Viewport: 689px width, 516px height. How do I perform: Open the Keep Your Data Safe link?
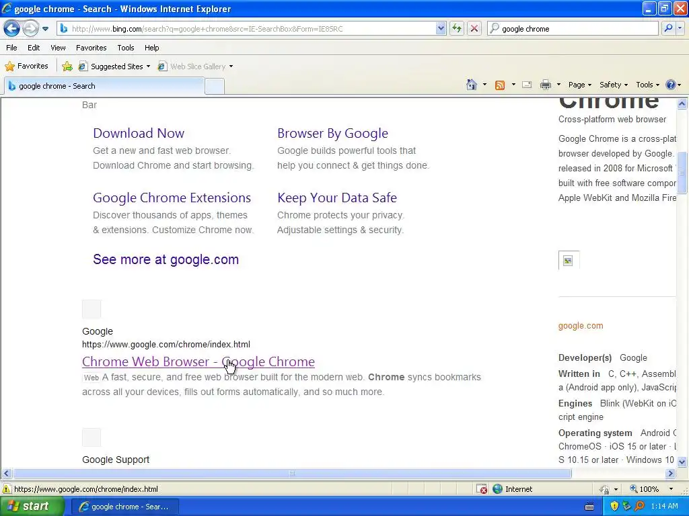coord(337,198)
